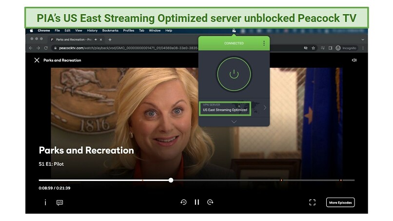Click the 0:08:59 / 0:21:39 time display

pyautogui.click(x=55, y=188)
